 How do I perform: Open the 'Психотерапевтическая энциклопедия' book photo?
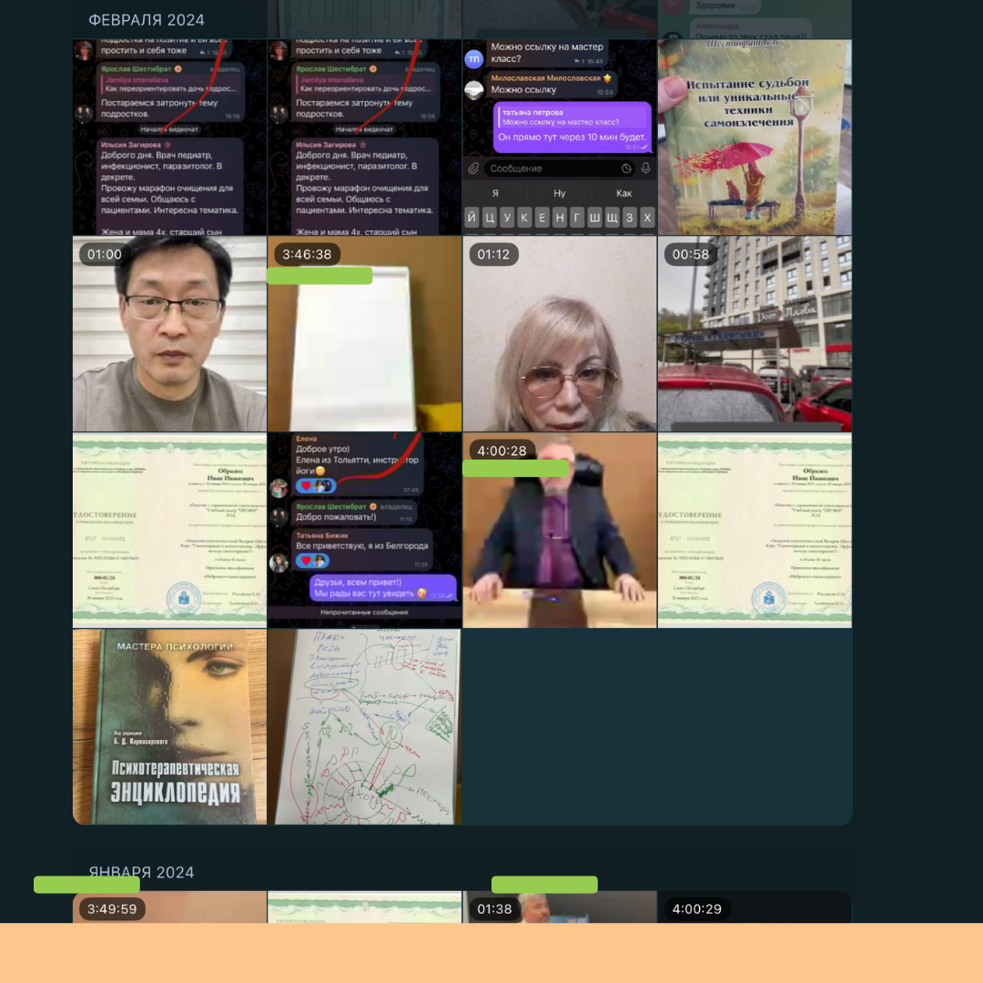point(169,726)
